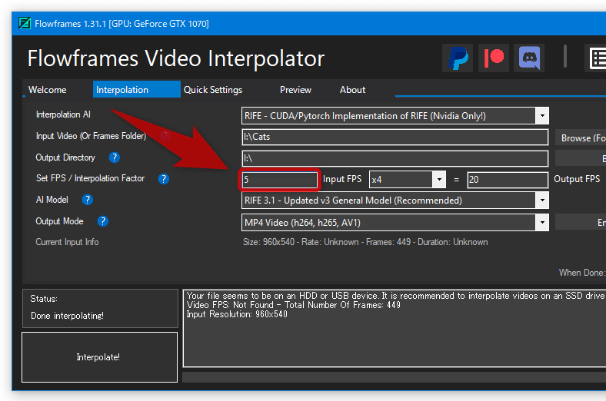Show help for Set FPS / Interpolation Factor
This screenshot has height=401, width=606.
click(x=164, y=179)
